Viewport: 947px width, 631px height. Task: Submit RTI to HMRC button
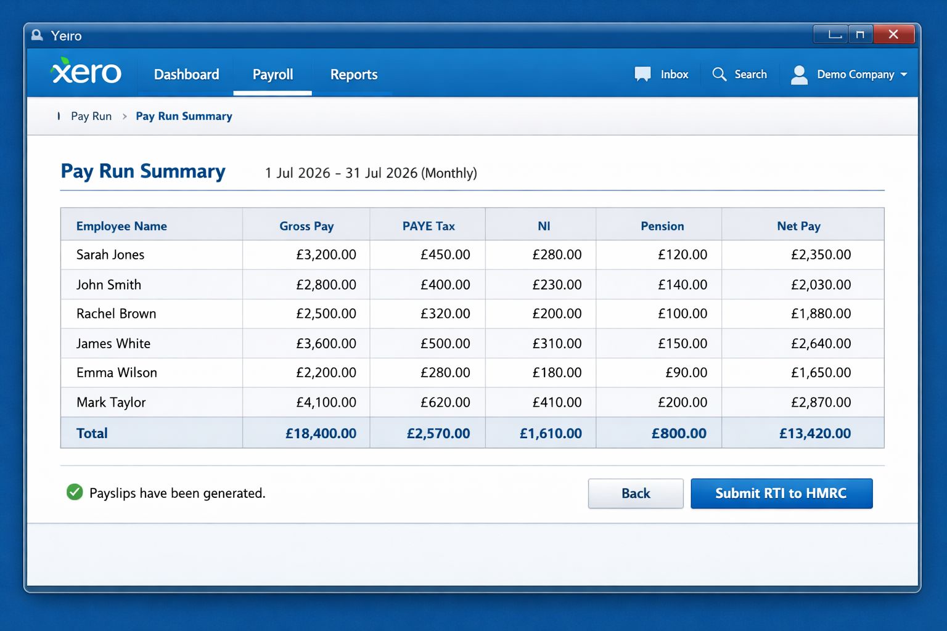(x=781, y=493)
